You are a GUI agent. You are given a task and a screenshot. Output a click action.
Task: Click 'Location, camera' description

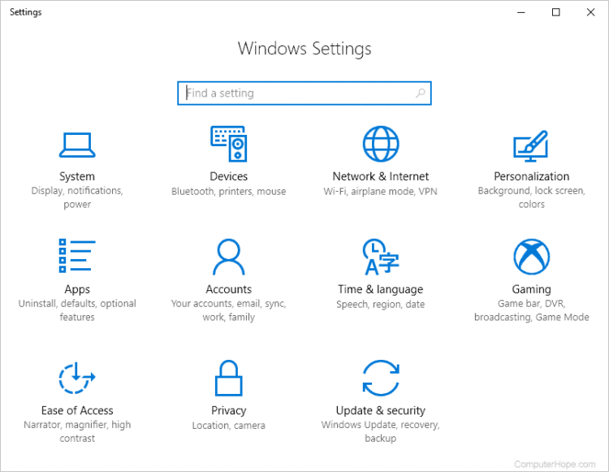tap(229, 426)
